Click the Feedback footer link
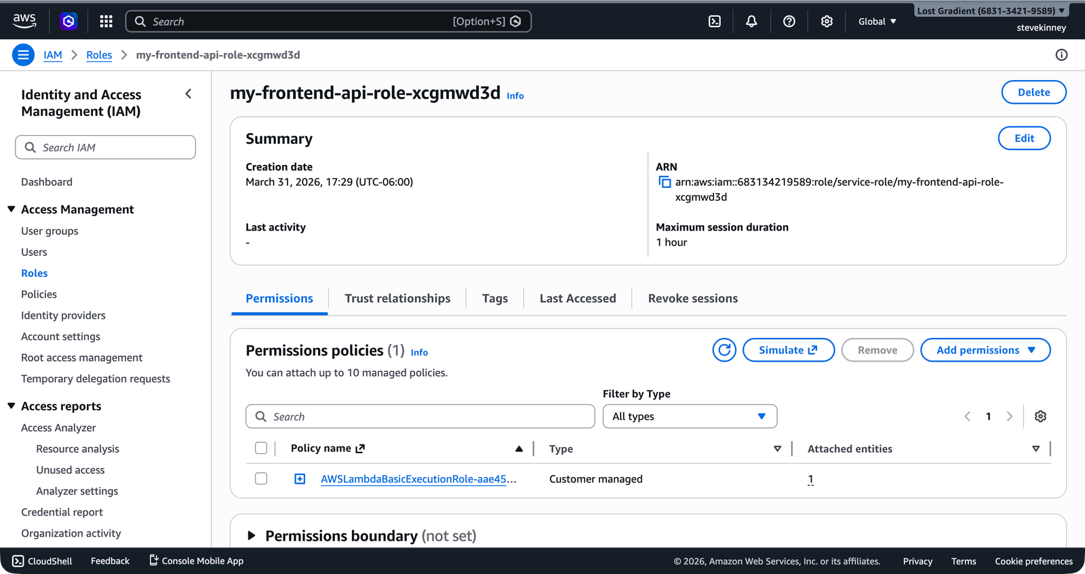Viewport: 1085px width, 574px height. point(110,561)
